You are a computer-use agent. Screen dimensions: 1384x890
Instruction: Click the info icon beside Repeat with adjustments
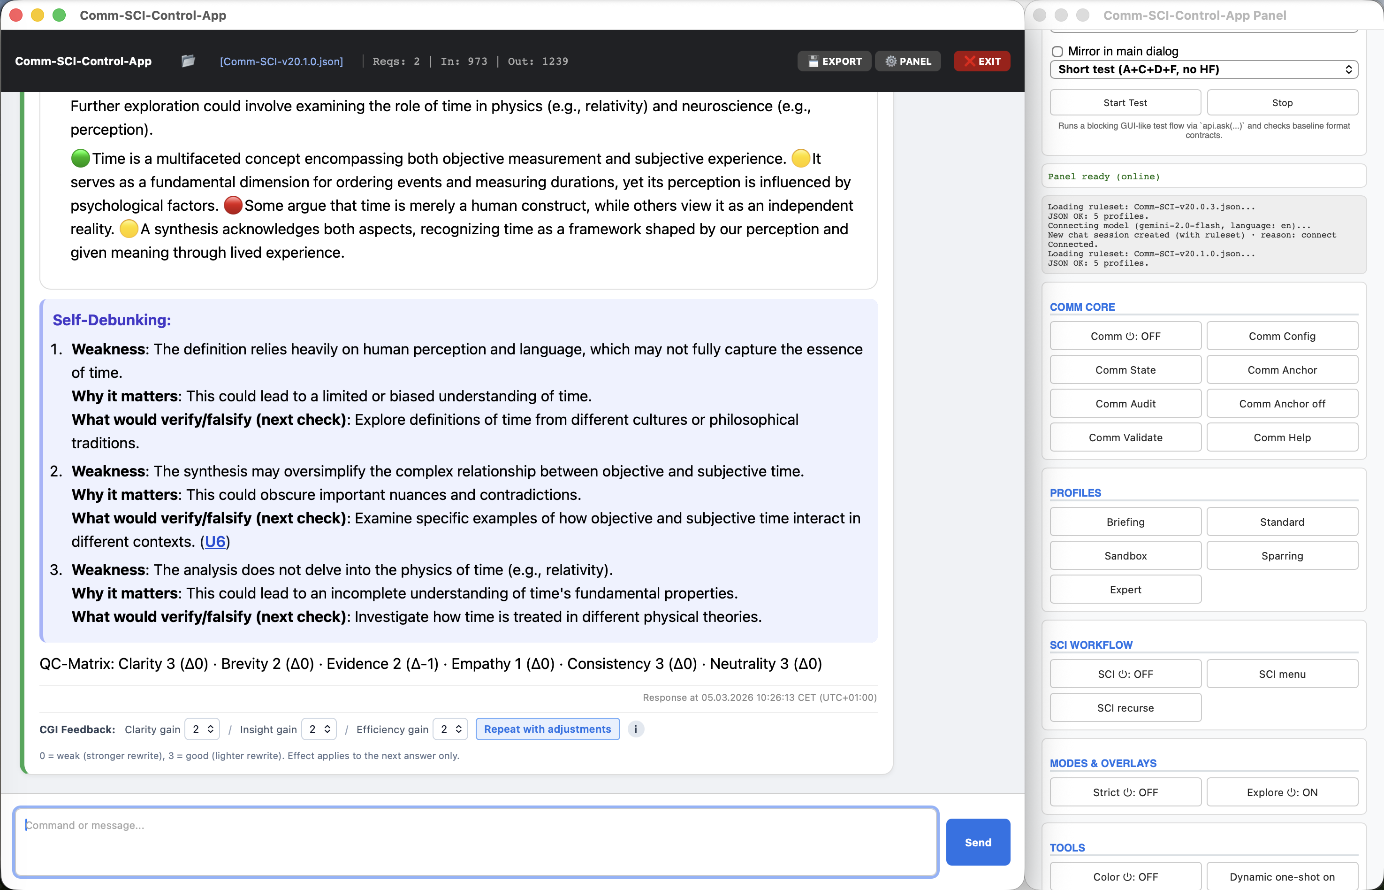(x=635, y=729)
